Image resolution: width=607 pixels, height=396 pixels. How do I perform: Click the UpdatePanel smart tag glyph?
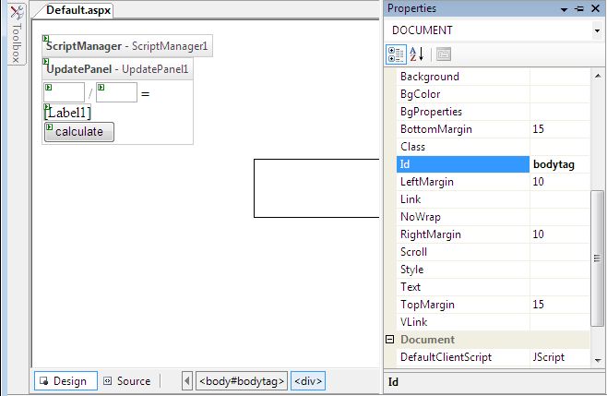pos(46,61)
